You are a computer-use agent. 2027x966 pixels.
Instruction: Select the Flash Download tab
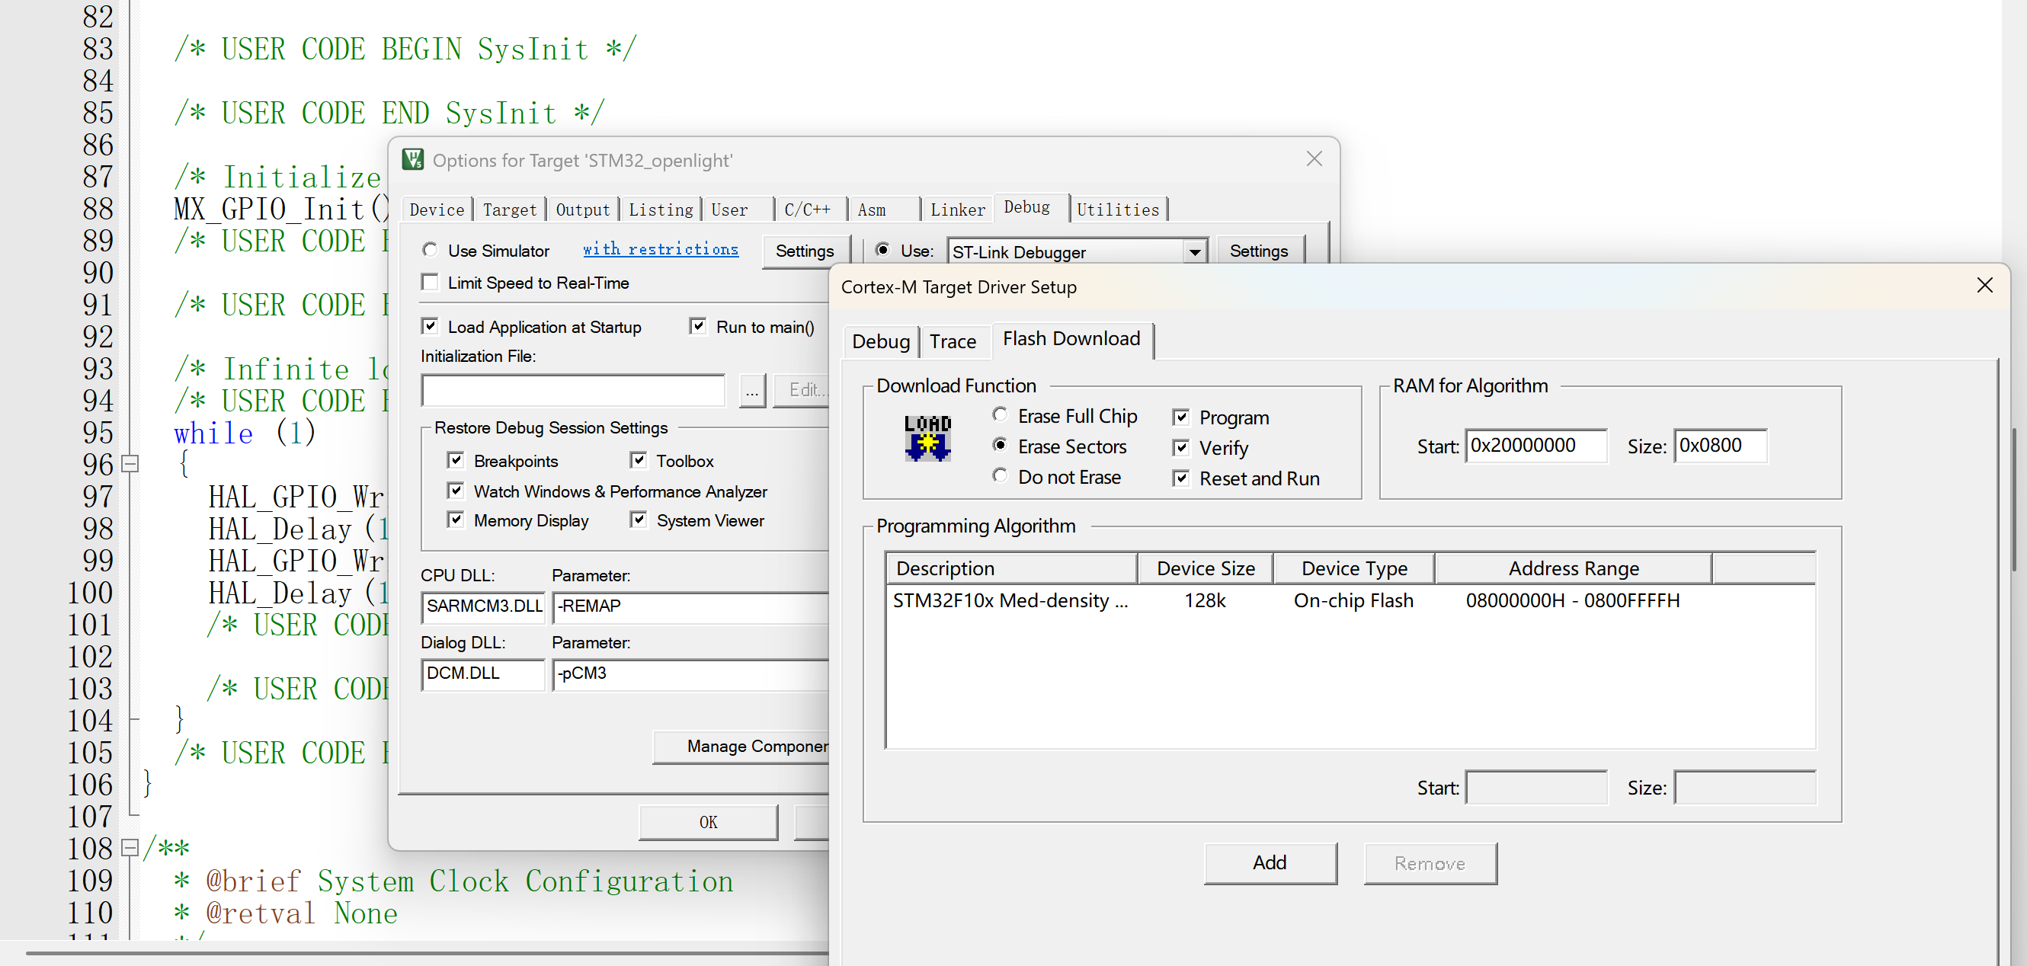[1071, 339]
